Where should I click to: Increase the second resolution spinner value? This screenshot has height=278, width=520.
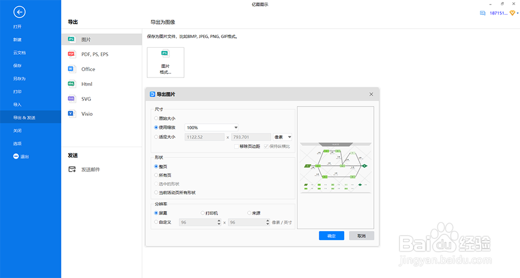tap(268, 221)
